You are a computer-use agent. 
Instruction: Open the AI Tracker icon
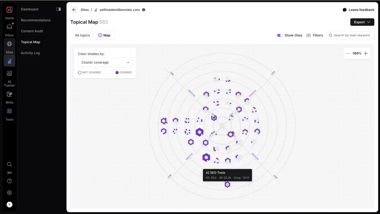(9, 73)
